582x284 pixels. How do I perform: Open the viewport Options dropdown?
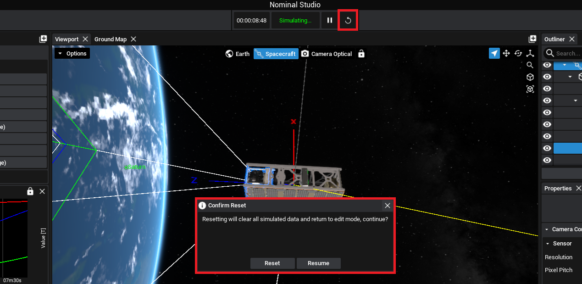[72, 54]
